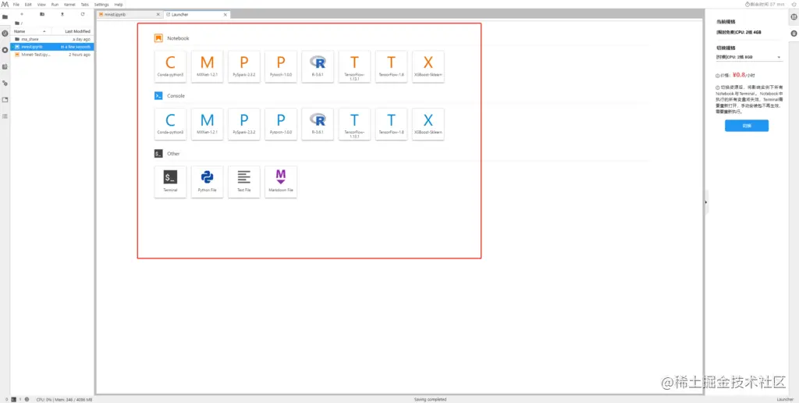This screenshot has width=799, height=403.
Task: Open TensorFlow-1.8 console
Action: [391, 124]
